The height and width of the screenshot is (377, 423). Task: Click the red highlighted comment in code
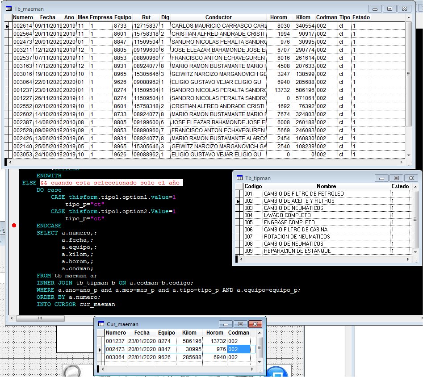tap(111, 183)
